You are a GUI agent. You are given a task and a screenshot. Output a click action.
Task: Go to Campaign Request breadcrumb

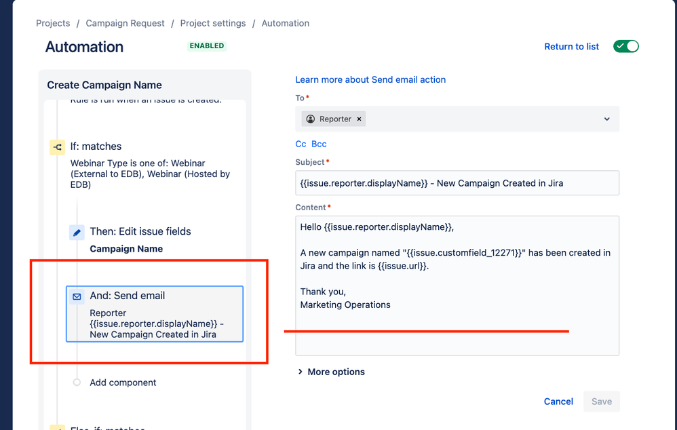tap(125, 23)
